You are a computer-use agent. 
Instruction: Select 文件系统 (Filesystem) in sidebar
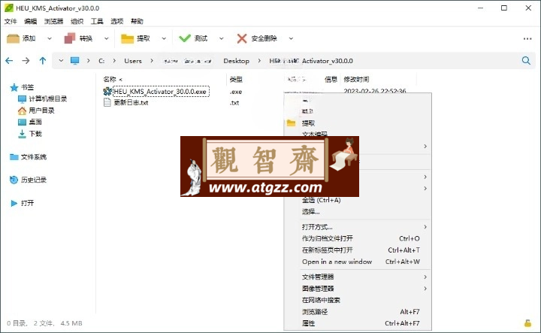point(28,157)
